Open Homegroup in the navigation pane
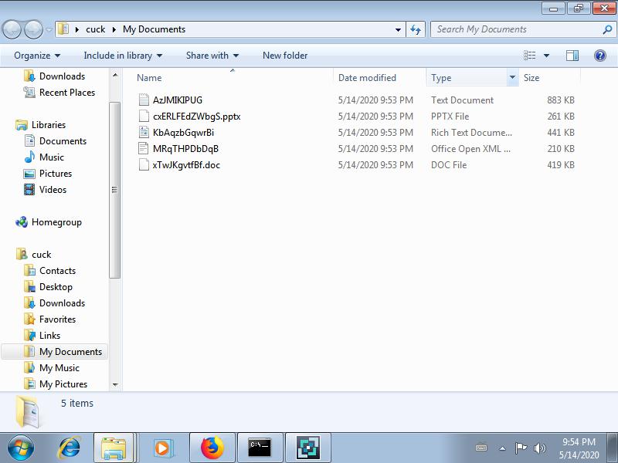618x463 pixels. tap(56, 222)
